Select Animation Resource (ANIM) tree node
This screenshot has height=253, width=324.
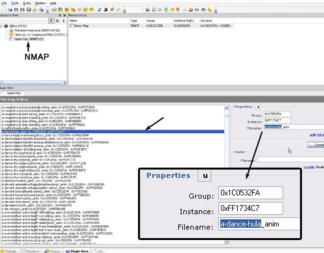coord(37,30)
